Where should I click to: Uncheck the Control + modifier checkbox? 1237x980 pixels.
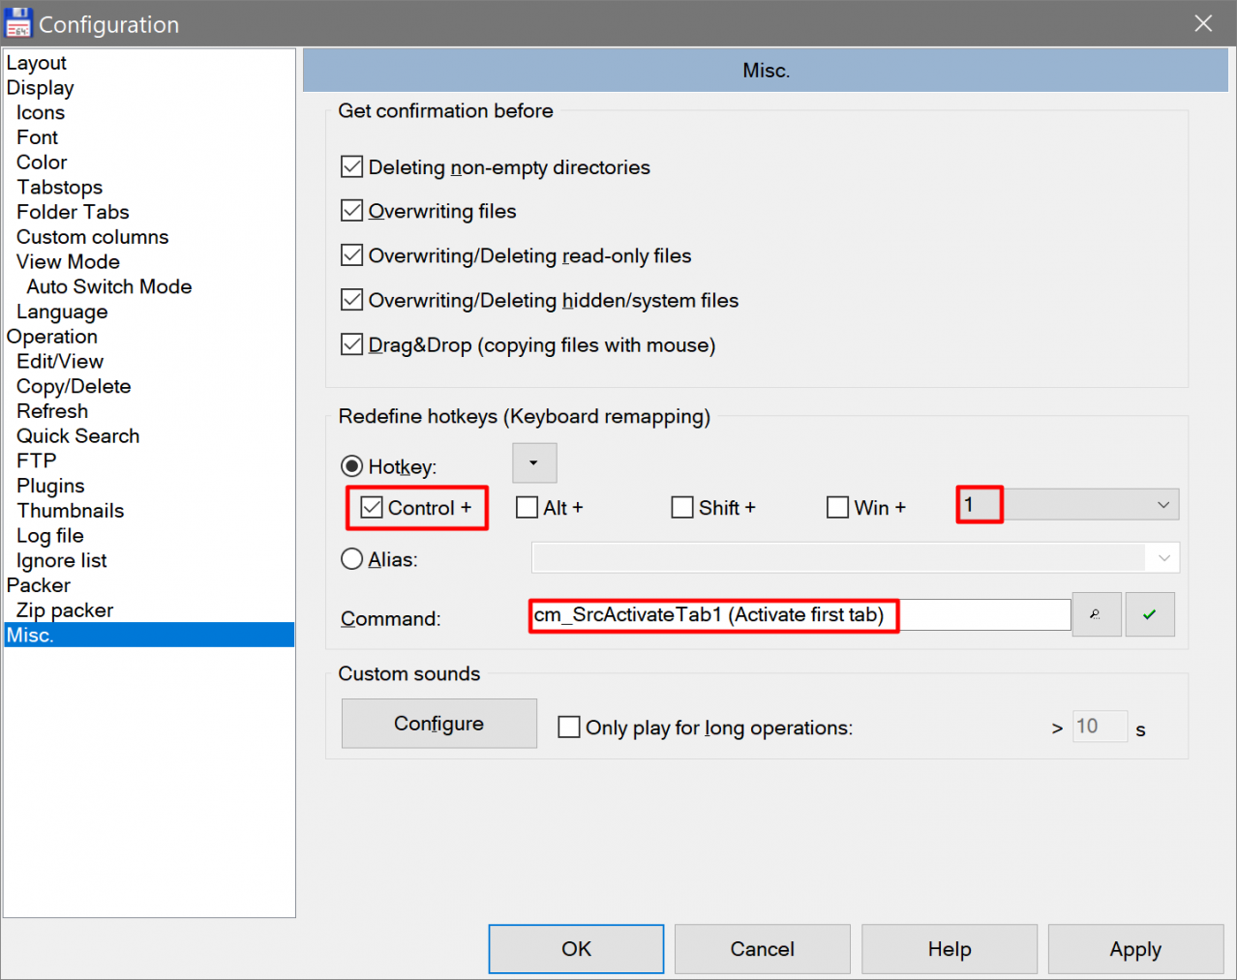coord(372,508)
